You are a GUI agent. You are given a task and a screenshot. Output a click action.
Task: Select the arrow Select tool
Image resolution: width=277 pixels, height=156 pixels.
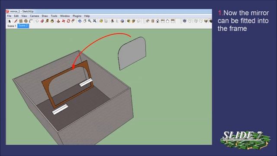pos(10,21)
